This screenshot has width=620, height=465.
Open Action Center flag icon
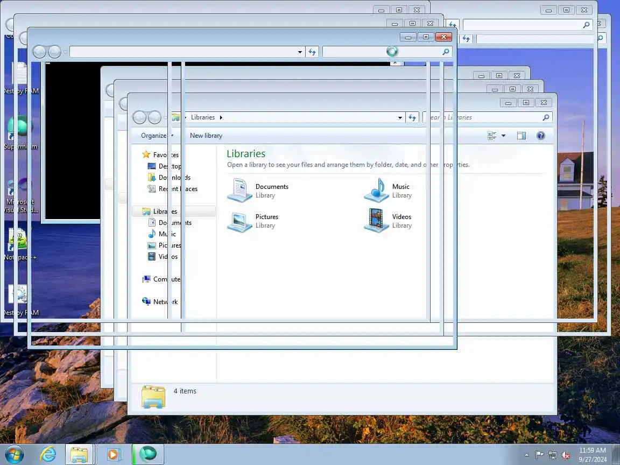pos(539,455)
